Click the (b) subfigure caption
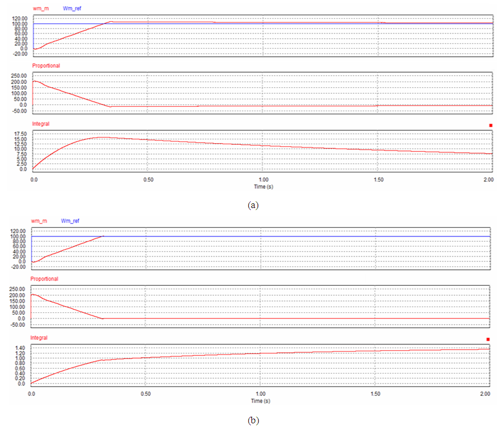Image resolution: width=497 pixels, height=429 pixels. 252,420
